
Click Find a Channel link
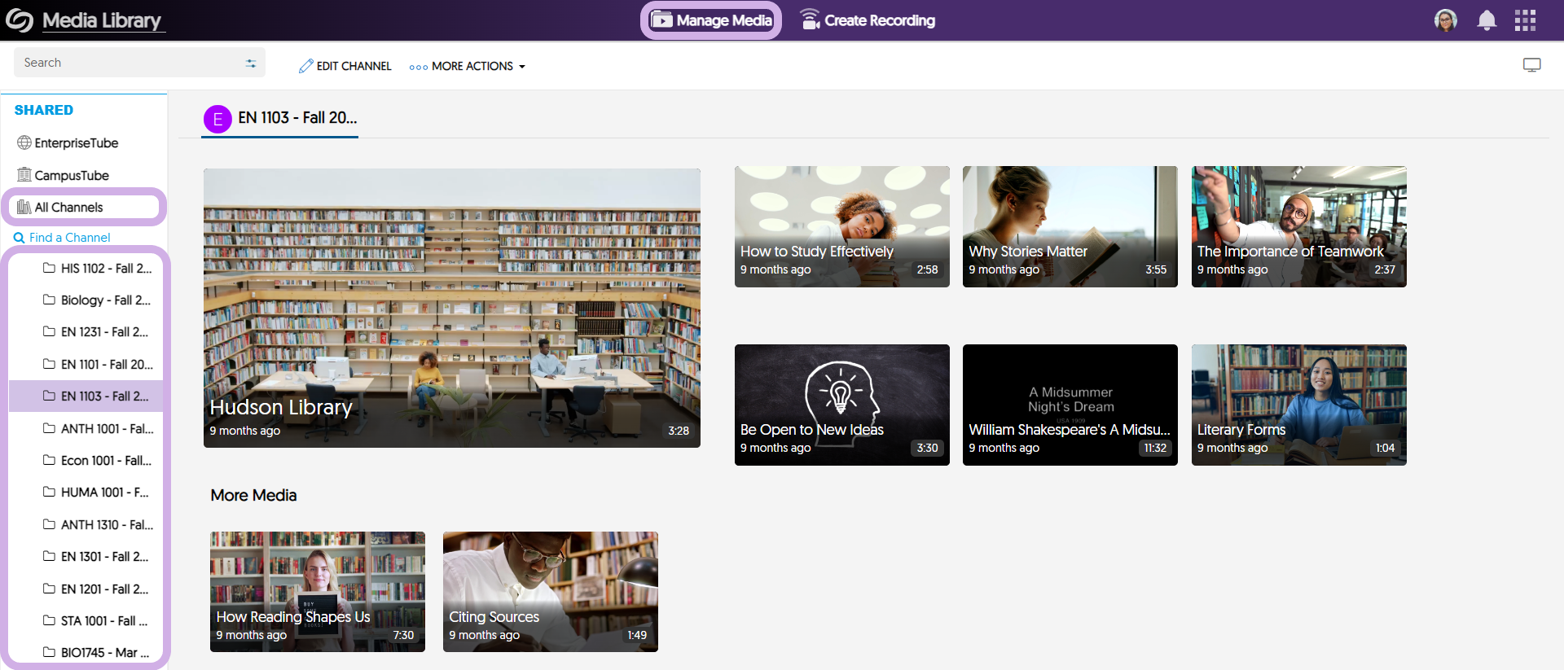(69, 238)
